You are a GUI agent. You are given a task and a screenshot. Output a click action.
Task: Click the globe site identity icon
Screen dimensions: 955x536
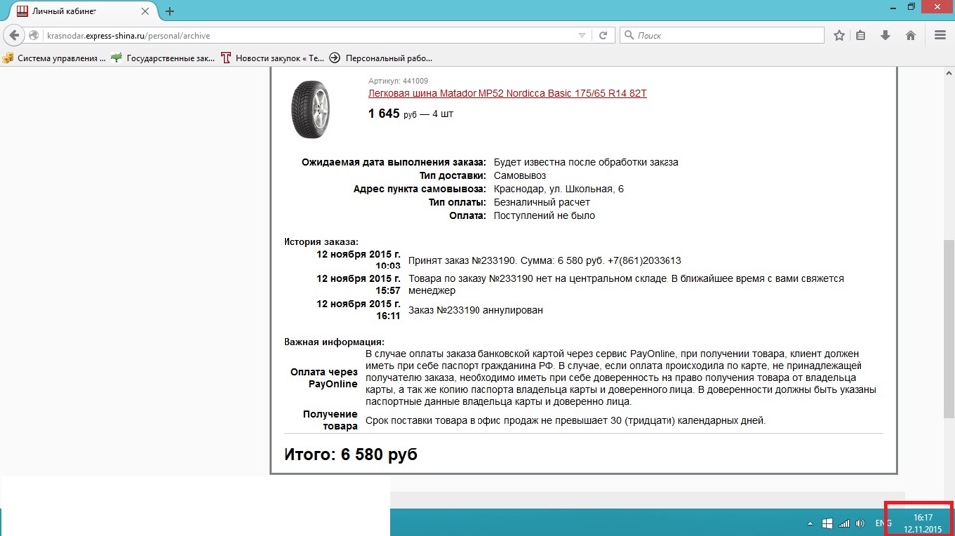[34, 36]
